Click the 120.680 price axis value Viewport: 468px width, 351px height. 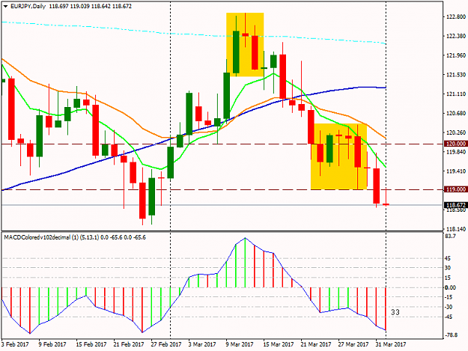pos(456,113)
